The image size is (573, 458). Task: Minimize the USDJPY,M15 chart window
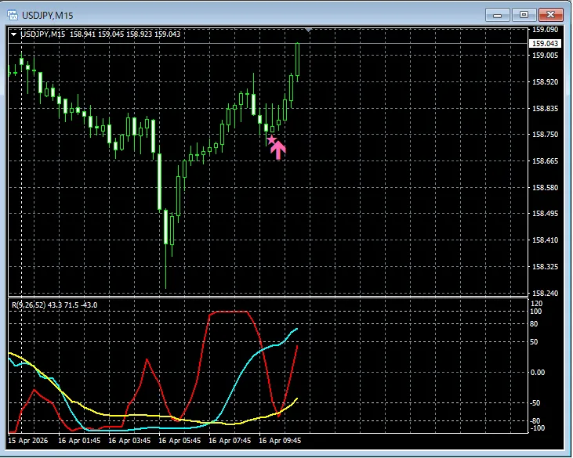point(497,15)
